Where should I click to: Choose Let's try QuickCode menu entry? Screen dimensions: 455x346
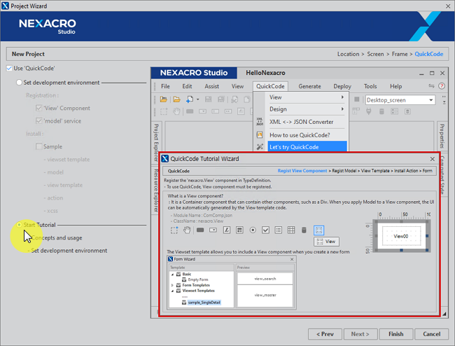click(x=294, y=147)
